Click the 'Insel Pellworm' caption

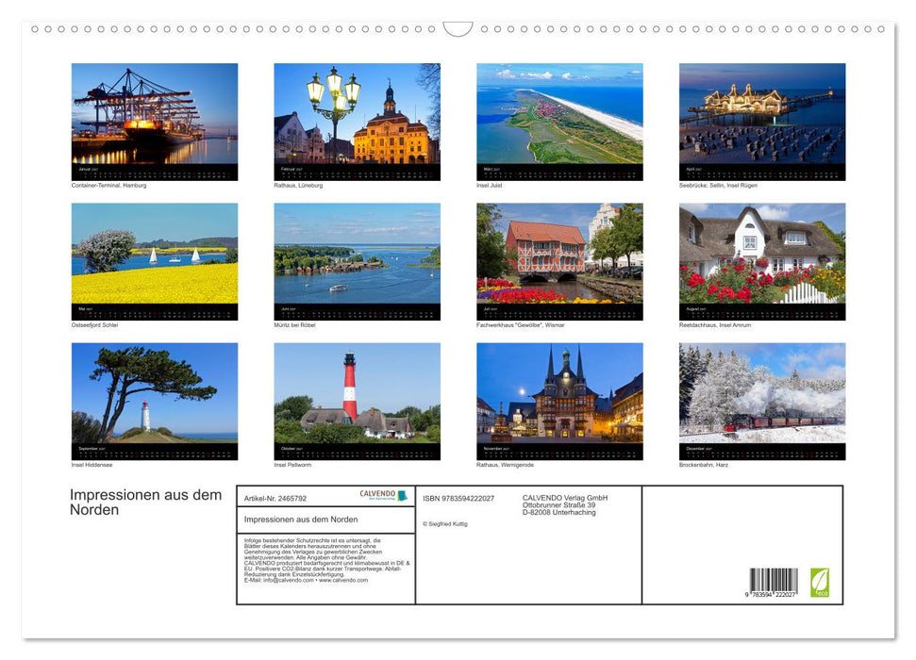[x=292, y=465]
